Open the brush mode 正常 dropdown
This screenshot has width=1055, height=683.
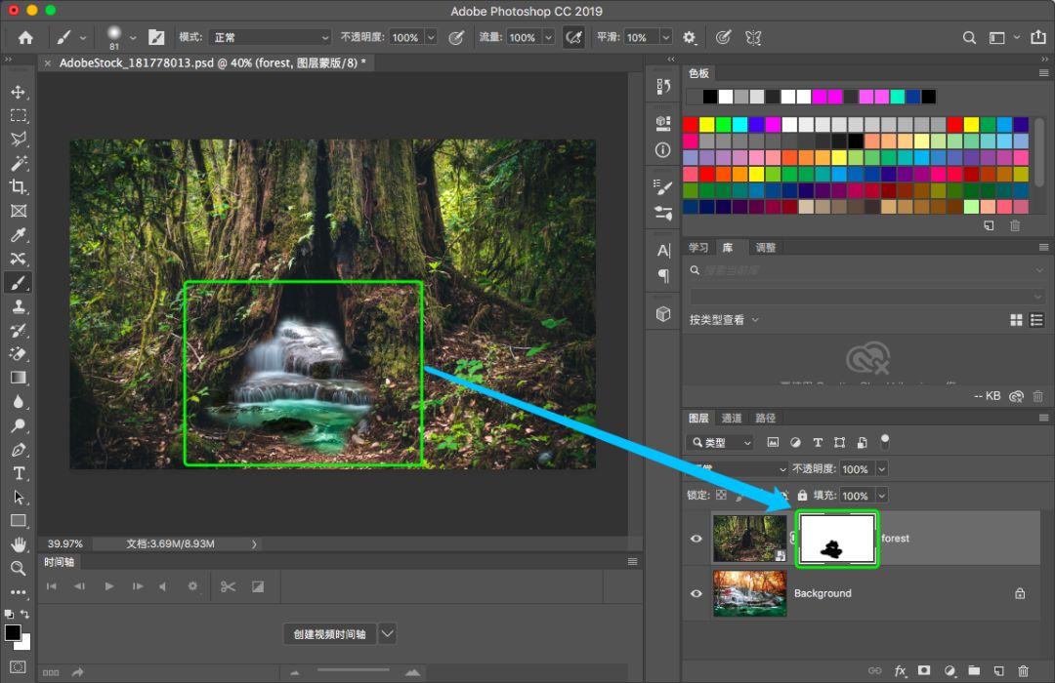[270, 37]
